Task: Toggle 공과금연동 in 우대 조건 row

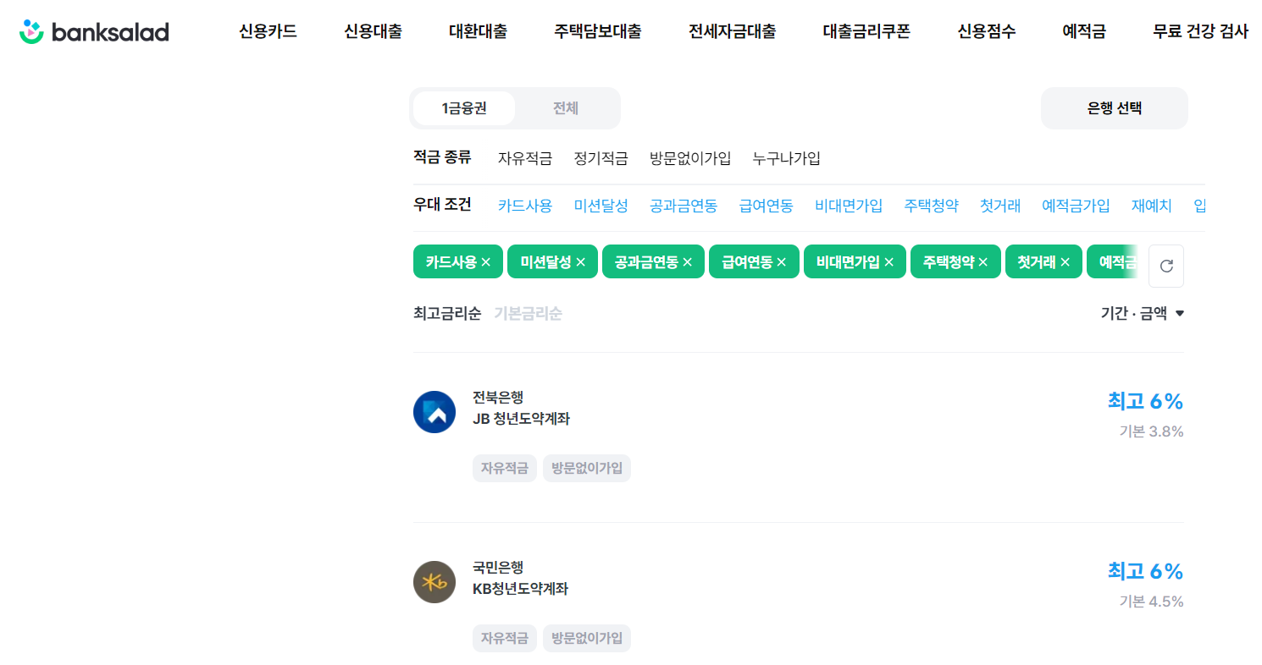Action: point(684,206)
